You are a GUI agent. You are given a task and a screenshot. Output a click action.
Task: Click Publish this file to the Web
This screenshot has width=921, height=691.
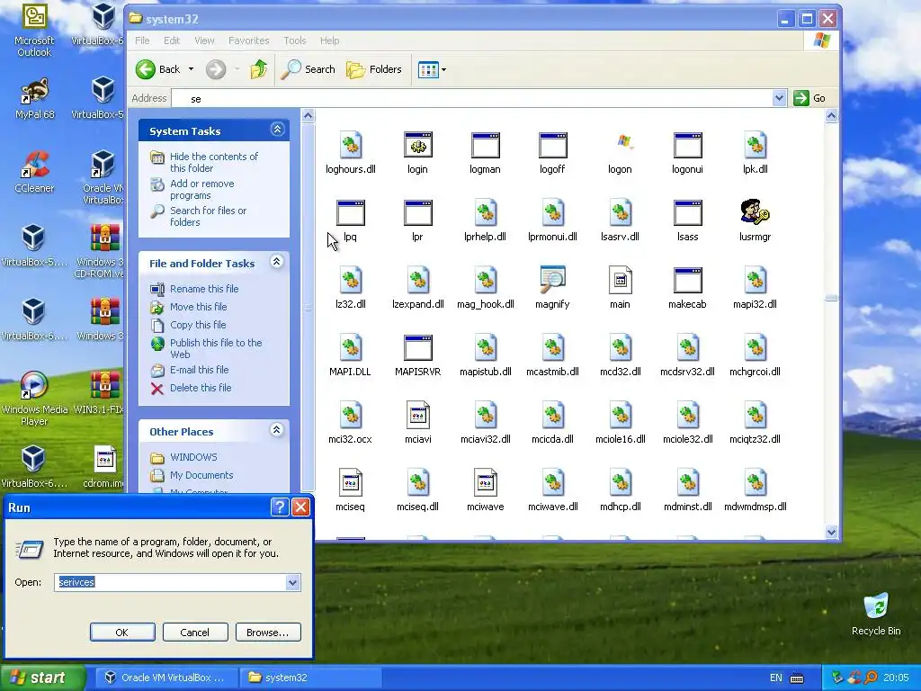(216, 348)
